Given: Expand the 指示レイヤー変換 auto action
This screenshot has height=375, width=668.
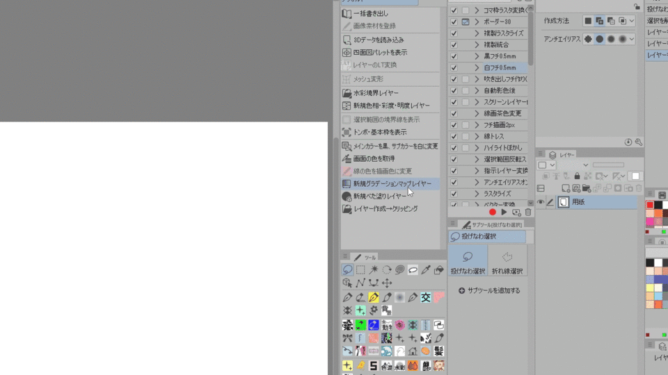Looking at the screenshot, I should tap(477, 171).
